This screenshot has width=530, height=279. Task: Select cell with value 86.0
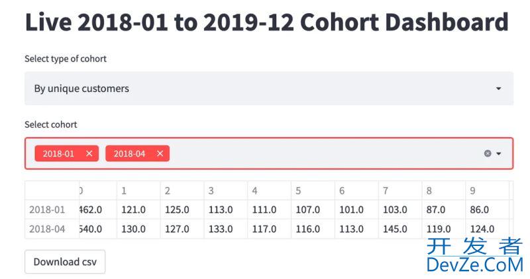coord(487,210)
